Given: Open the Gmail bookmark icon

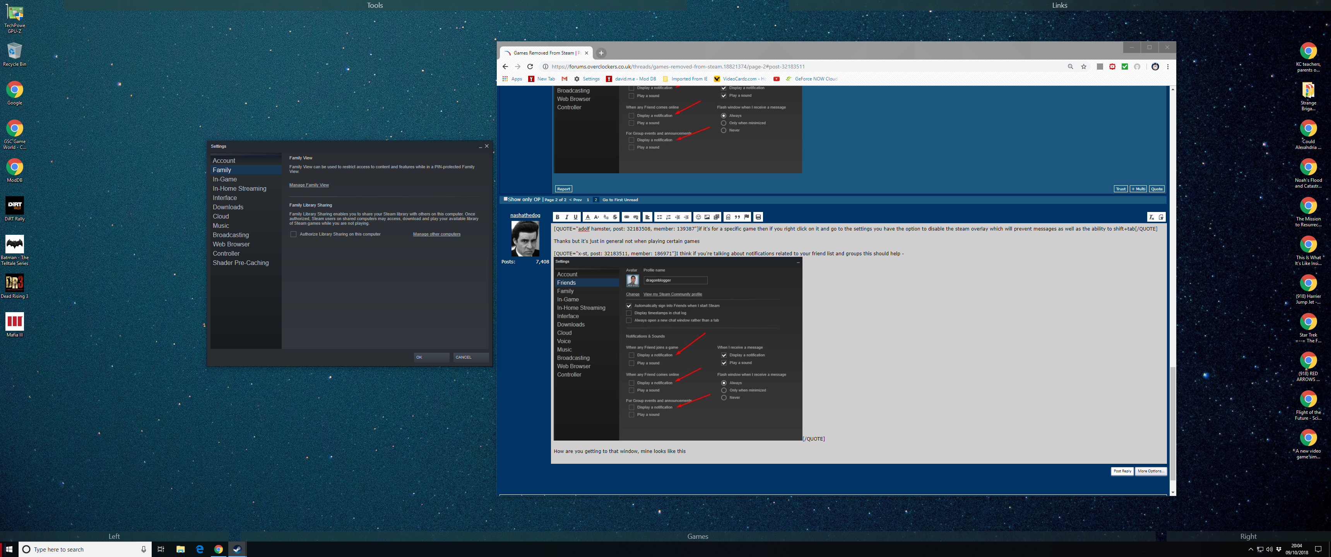Looking at the screenshot, I should pos(565,79).
